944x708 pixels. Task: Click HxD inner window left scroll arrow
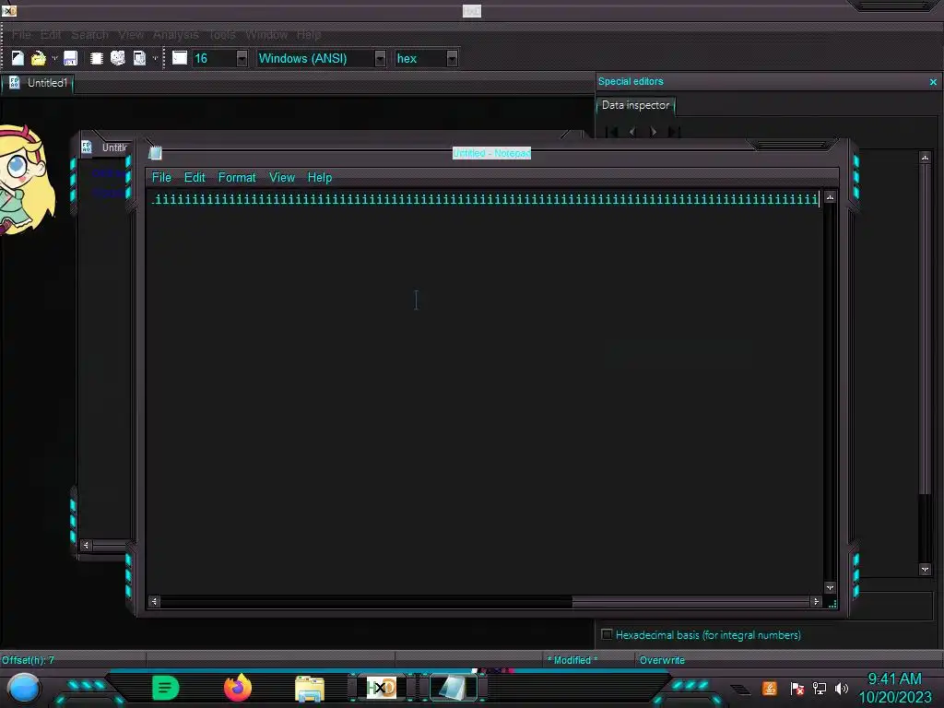point(86,545)
